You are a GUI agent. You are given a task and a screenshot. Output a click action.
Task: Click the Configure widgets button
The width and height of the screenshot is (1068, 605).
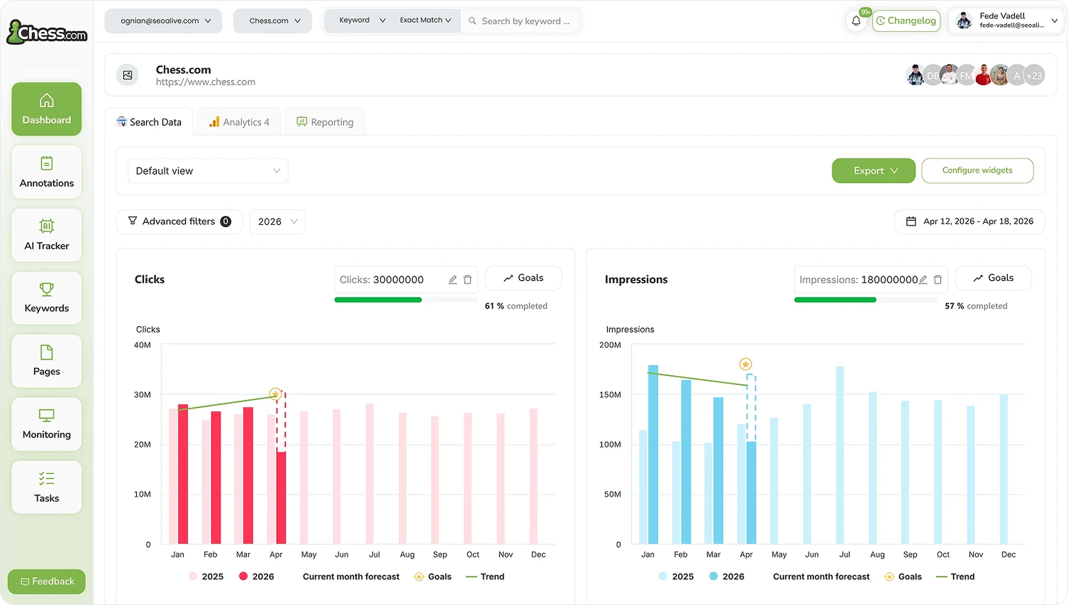coord(978,171)
